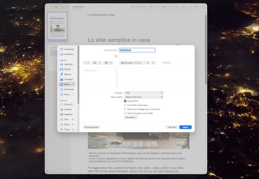Screen dimensions: 259x179
Task: Click the Cerca search field
Action: tap(176, 63)
